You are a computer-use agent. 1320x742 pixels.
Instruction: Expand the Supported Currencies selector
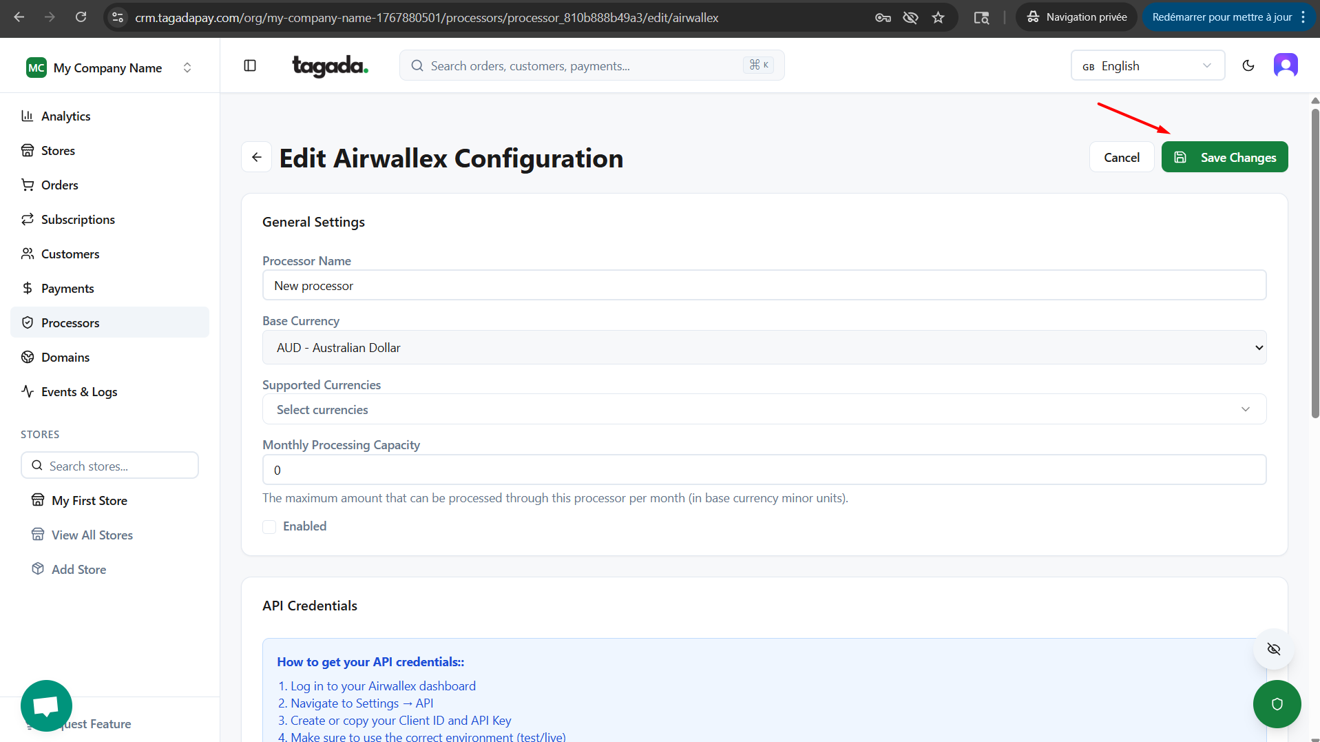coord(764,409)
